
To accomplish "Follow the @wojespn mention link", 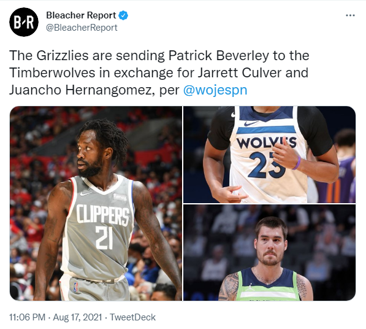I will pos(215,90).
